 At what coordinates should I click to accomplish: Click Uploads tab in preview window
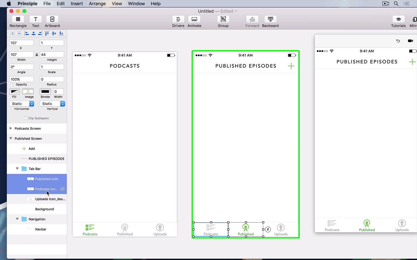click(x=402, y=226)
